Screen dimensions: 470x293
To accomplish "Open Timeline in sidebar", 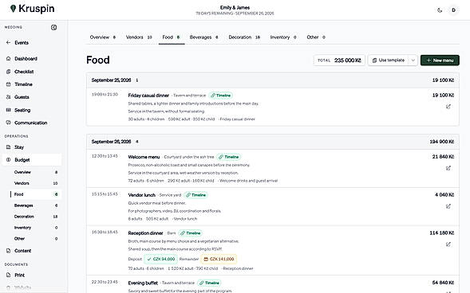I will [19, 84].
